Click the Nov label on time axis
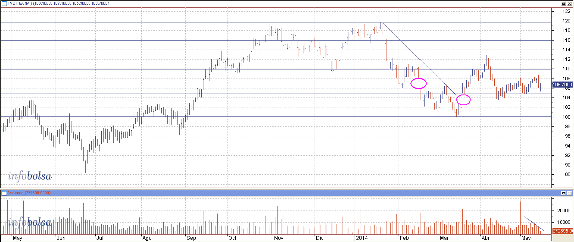The image size is (574, 242). tap(278, 238)
